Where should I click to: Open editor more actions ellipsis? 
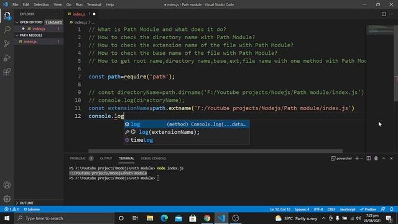[x=391, y=14]
